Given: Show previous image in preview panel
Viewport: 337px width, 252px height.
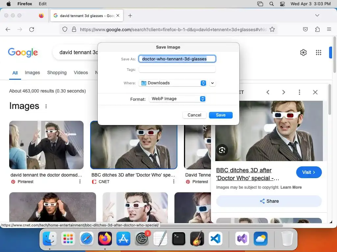Looking at the screenshot, I should (x=268, y=92).
